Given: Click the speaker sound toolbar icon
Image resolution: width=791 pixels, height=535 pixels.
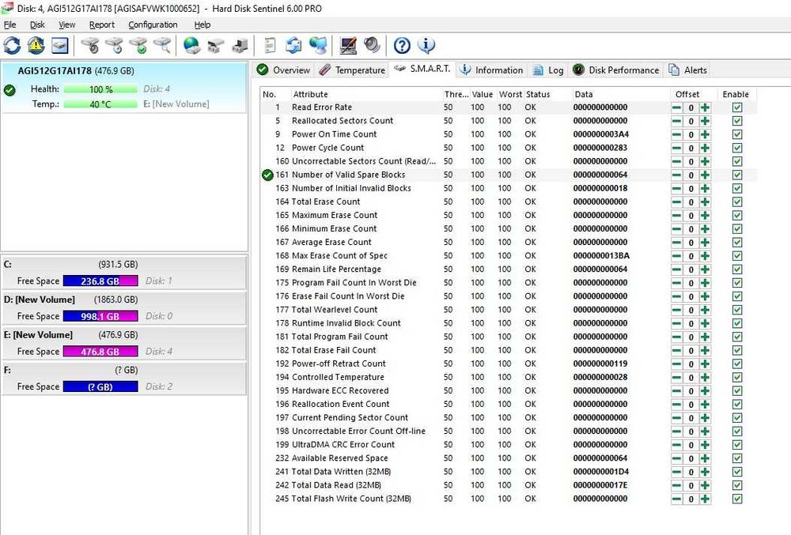Looking at the screenshot, I should click(372, 45).
